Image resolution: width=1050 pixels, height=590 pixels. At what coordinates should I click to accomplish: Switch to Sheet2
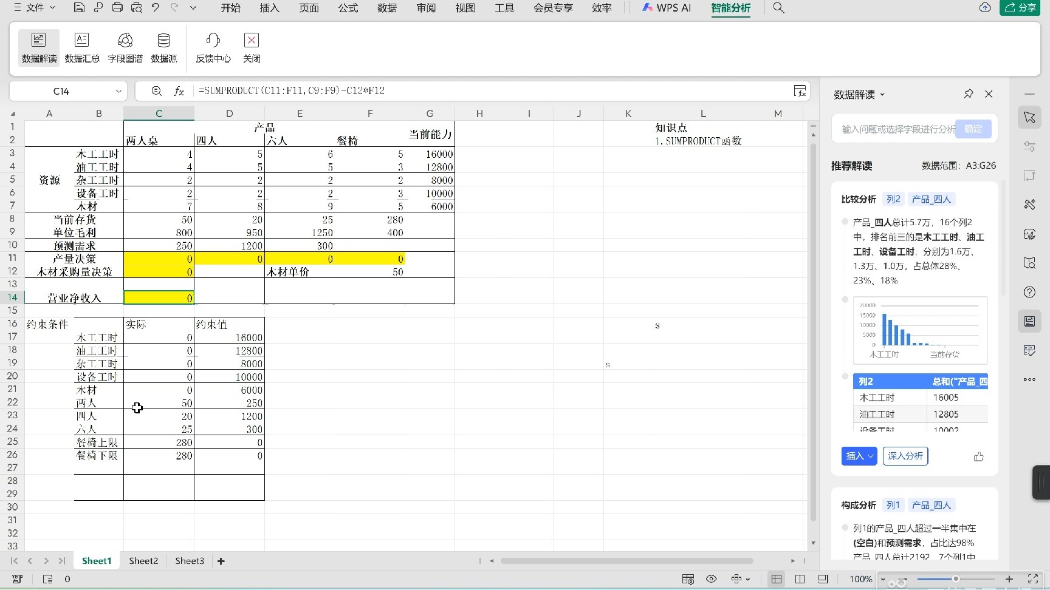[143, 561]
